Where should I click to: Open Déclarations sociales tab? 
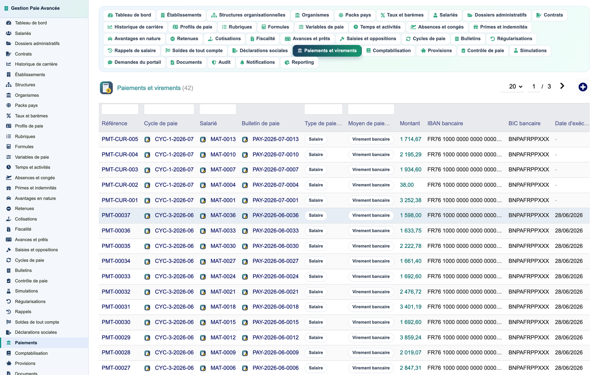point(260,51)
